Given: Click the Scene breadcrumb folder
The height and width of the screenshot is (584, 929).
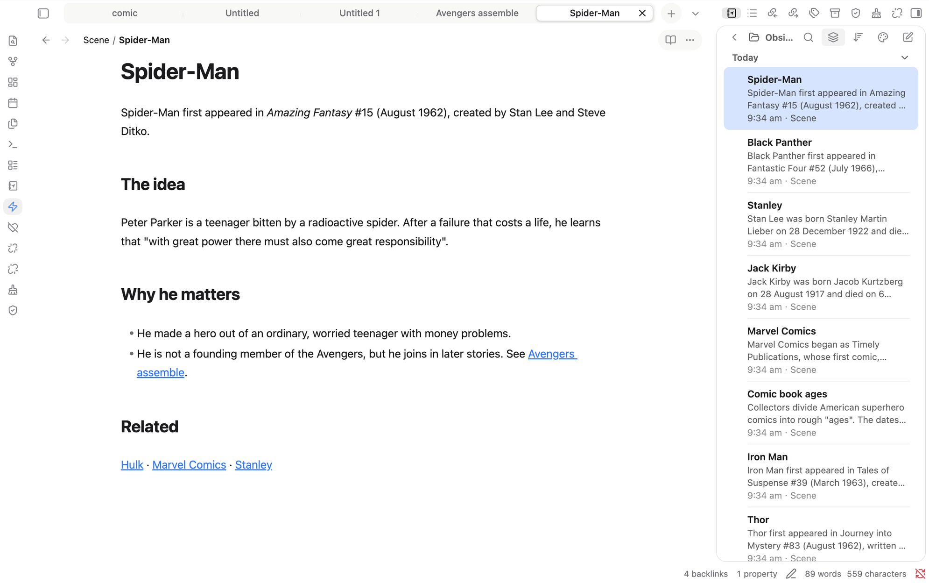Looking at the screenshot, I should click(x=96, y=40).
